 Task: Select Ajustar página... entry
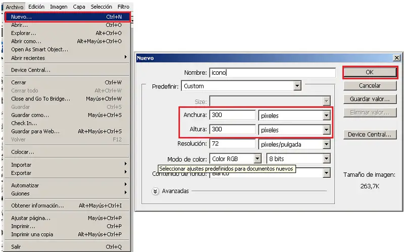[x=67, y=218]
